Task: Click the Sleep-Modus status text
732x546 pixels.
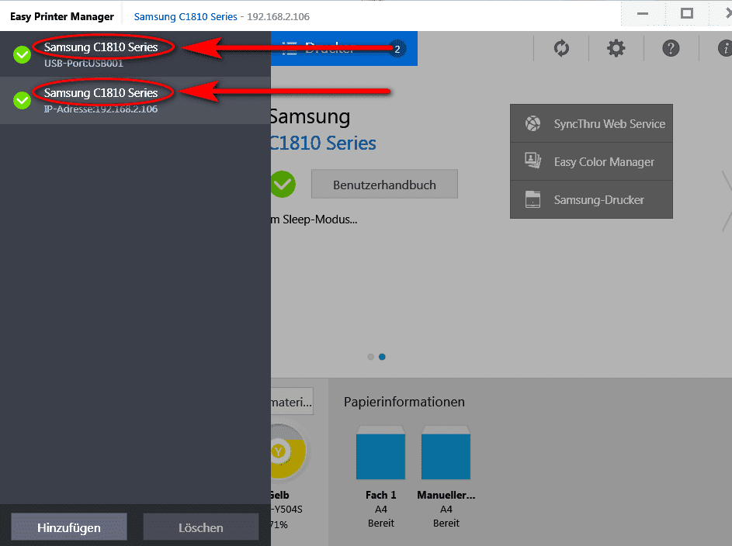Action: [314, 219]
